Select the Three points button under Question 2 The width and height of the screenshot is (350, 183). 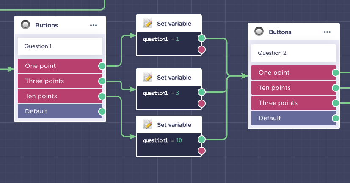(x=294, y=103)
